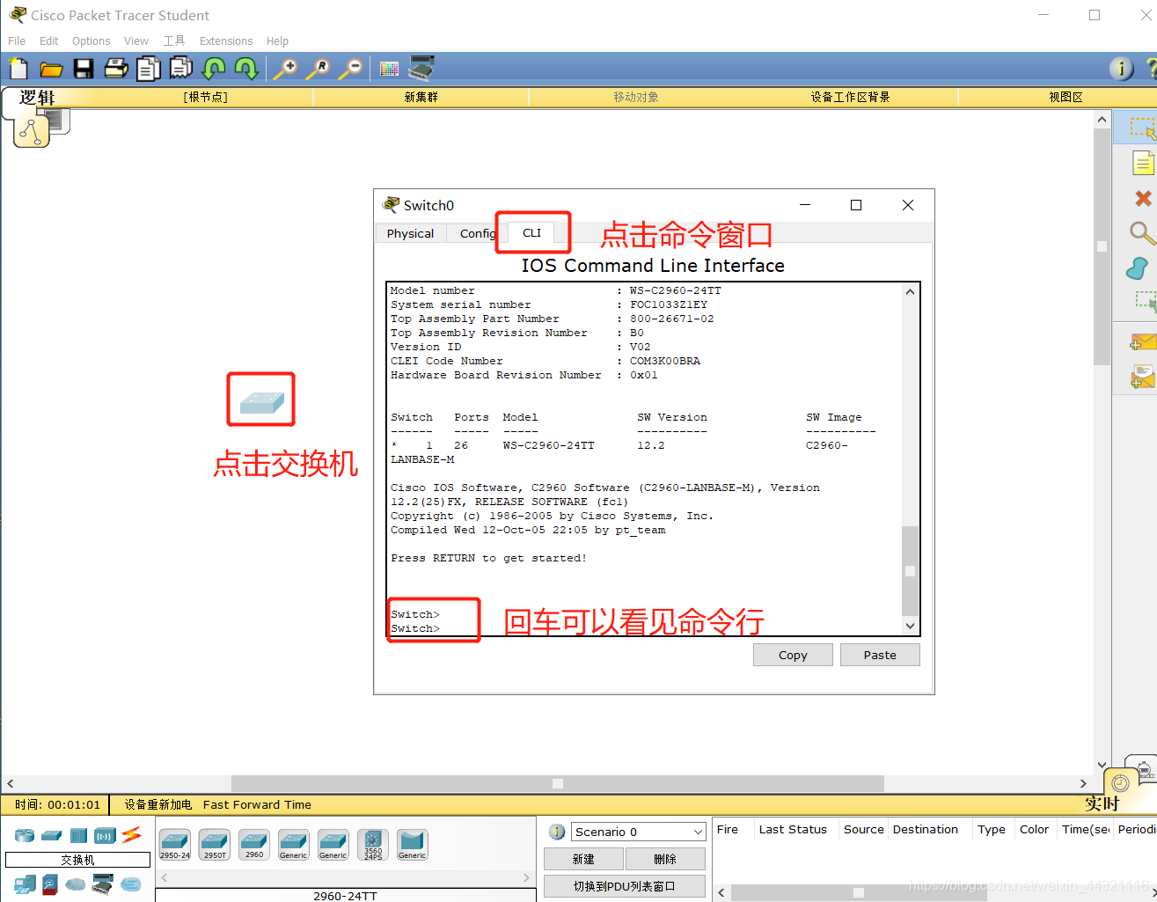Pick the 2950T switch model
The width and height of the screenshot is (1157, 902).
(215, 845)
